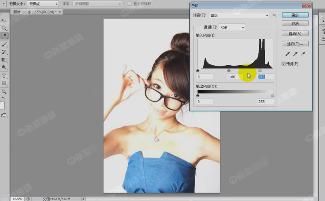325x201 pixels.
Task: Pick the white point eyedropper in Levels
Action: (x=303, y=54)
